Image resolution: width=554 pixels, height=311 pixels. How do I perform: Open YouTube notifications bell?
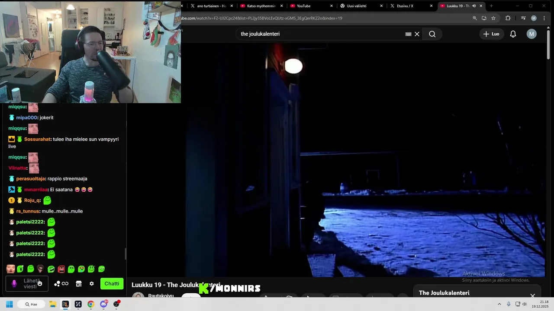tap(513, 34)
